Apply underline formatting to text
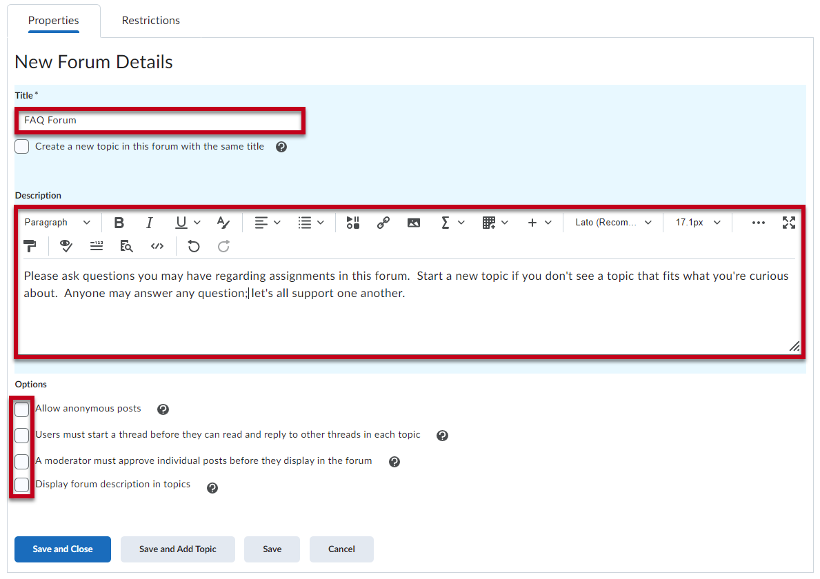The width and height of the screenshot is (820, 579). (181, 223)
